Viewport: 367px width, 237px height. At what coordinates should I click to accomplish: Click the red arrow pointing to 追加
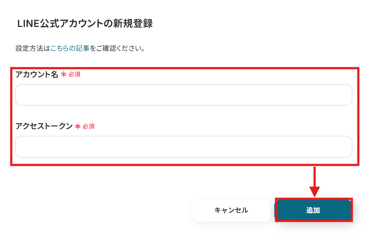315,179
